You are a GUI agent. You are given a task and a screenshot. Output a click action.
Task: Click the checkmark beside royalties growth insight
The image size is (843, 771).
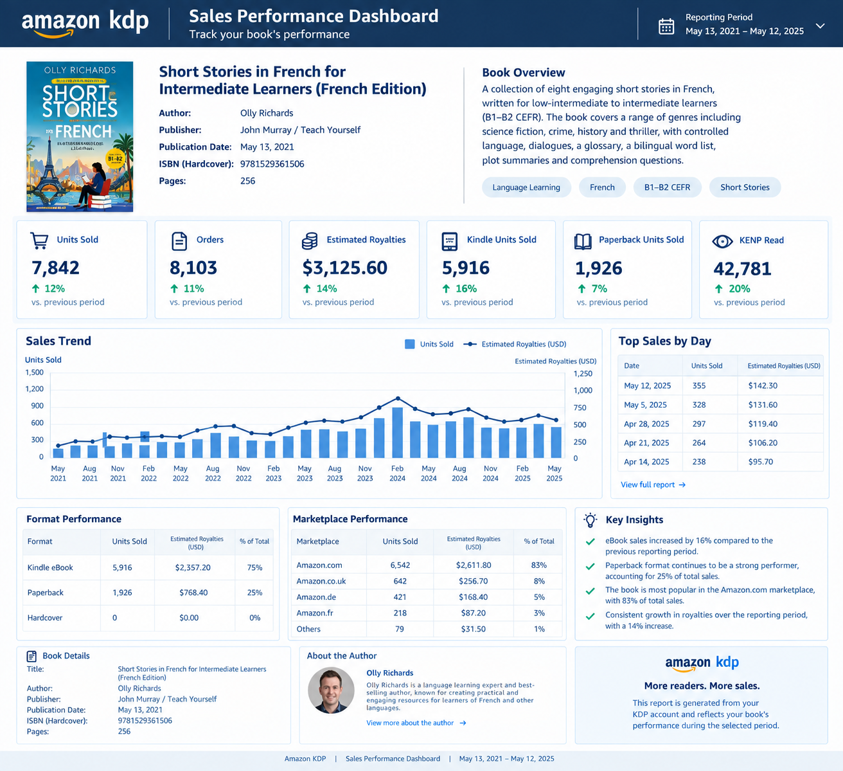click(x=590, y=616)
